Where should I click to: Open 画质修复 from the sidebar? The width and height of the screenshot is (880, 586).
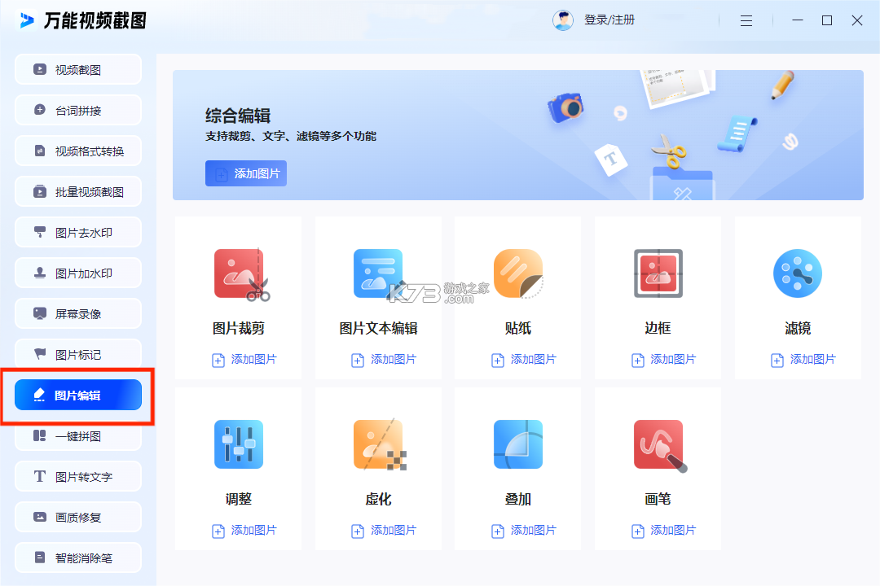tap(78, 517)
